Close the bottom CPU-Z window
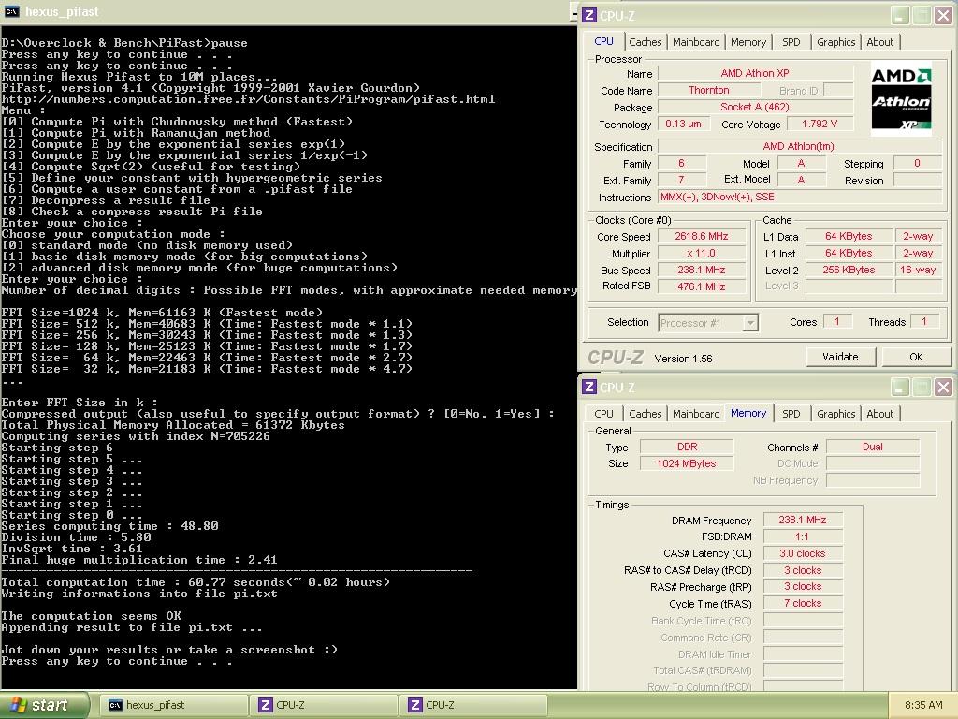The image size is (958, 719). click(943, 387)
